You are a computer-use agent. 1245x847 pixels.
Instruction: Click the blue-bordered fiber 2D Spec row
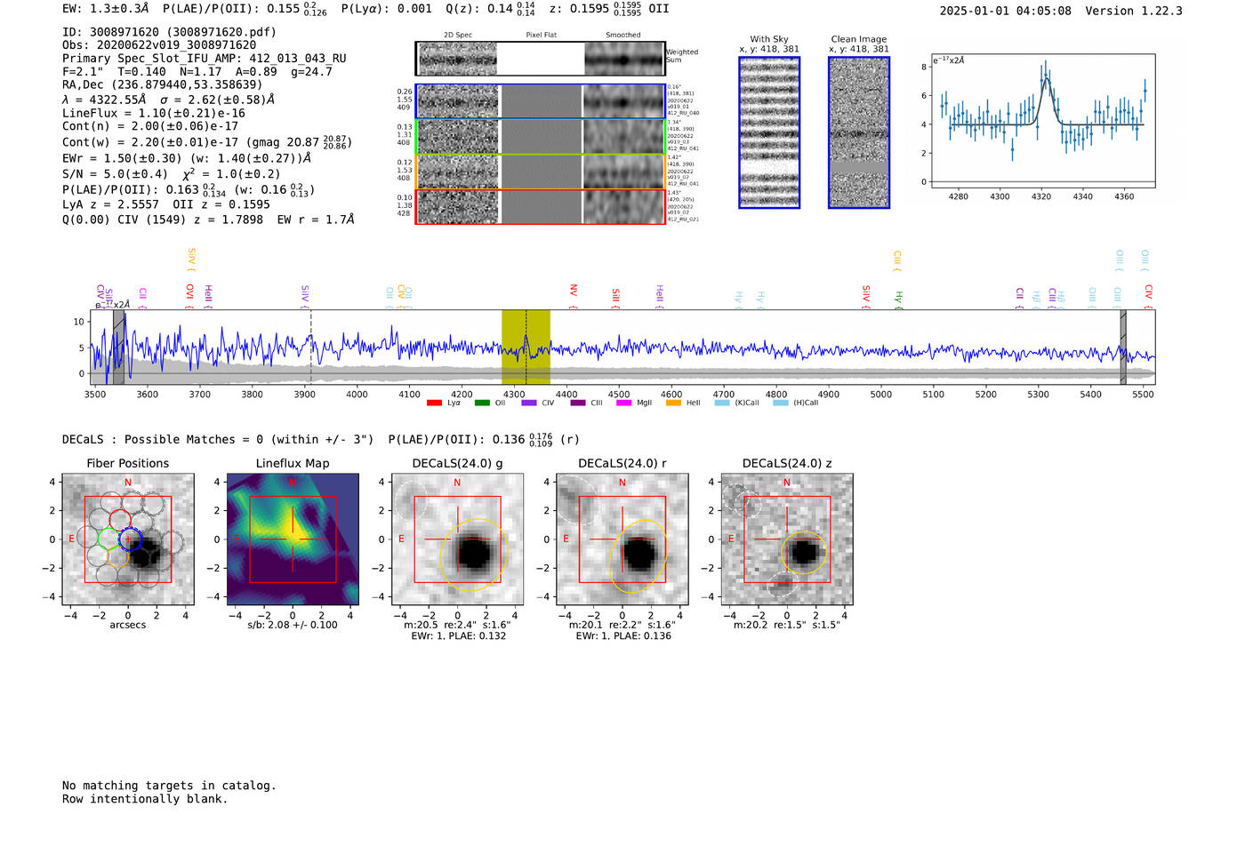(x=540, y=101)
